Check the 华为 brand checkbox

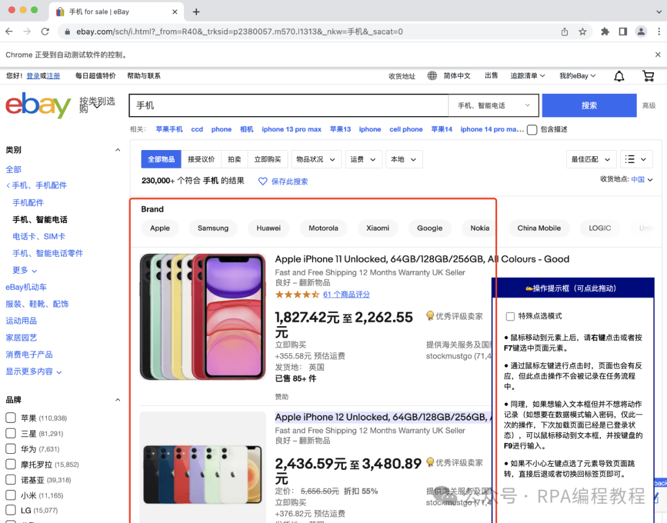tap(10, 448)
